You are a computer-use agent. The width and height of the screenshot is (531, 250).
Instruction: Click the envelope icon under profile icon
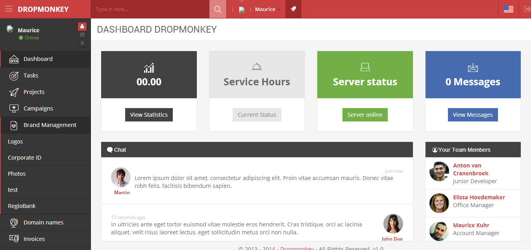pyautogui.click(x=82, y=35)
